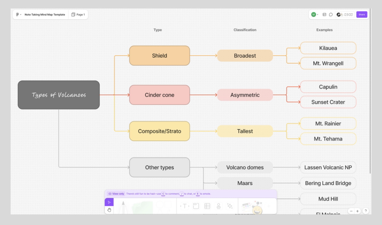This screenshot has height=225, width=382.
Task: Open the minimap widget icon
Action: point(324,14)
